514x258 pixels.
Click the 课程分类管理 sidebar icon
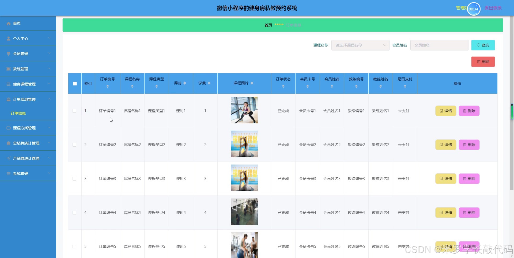[x=9, y=128]
